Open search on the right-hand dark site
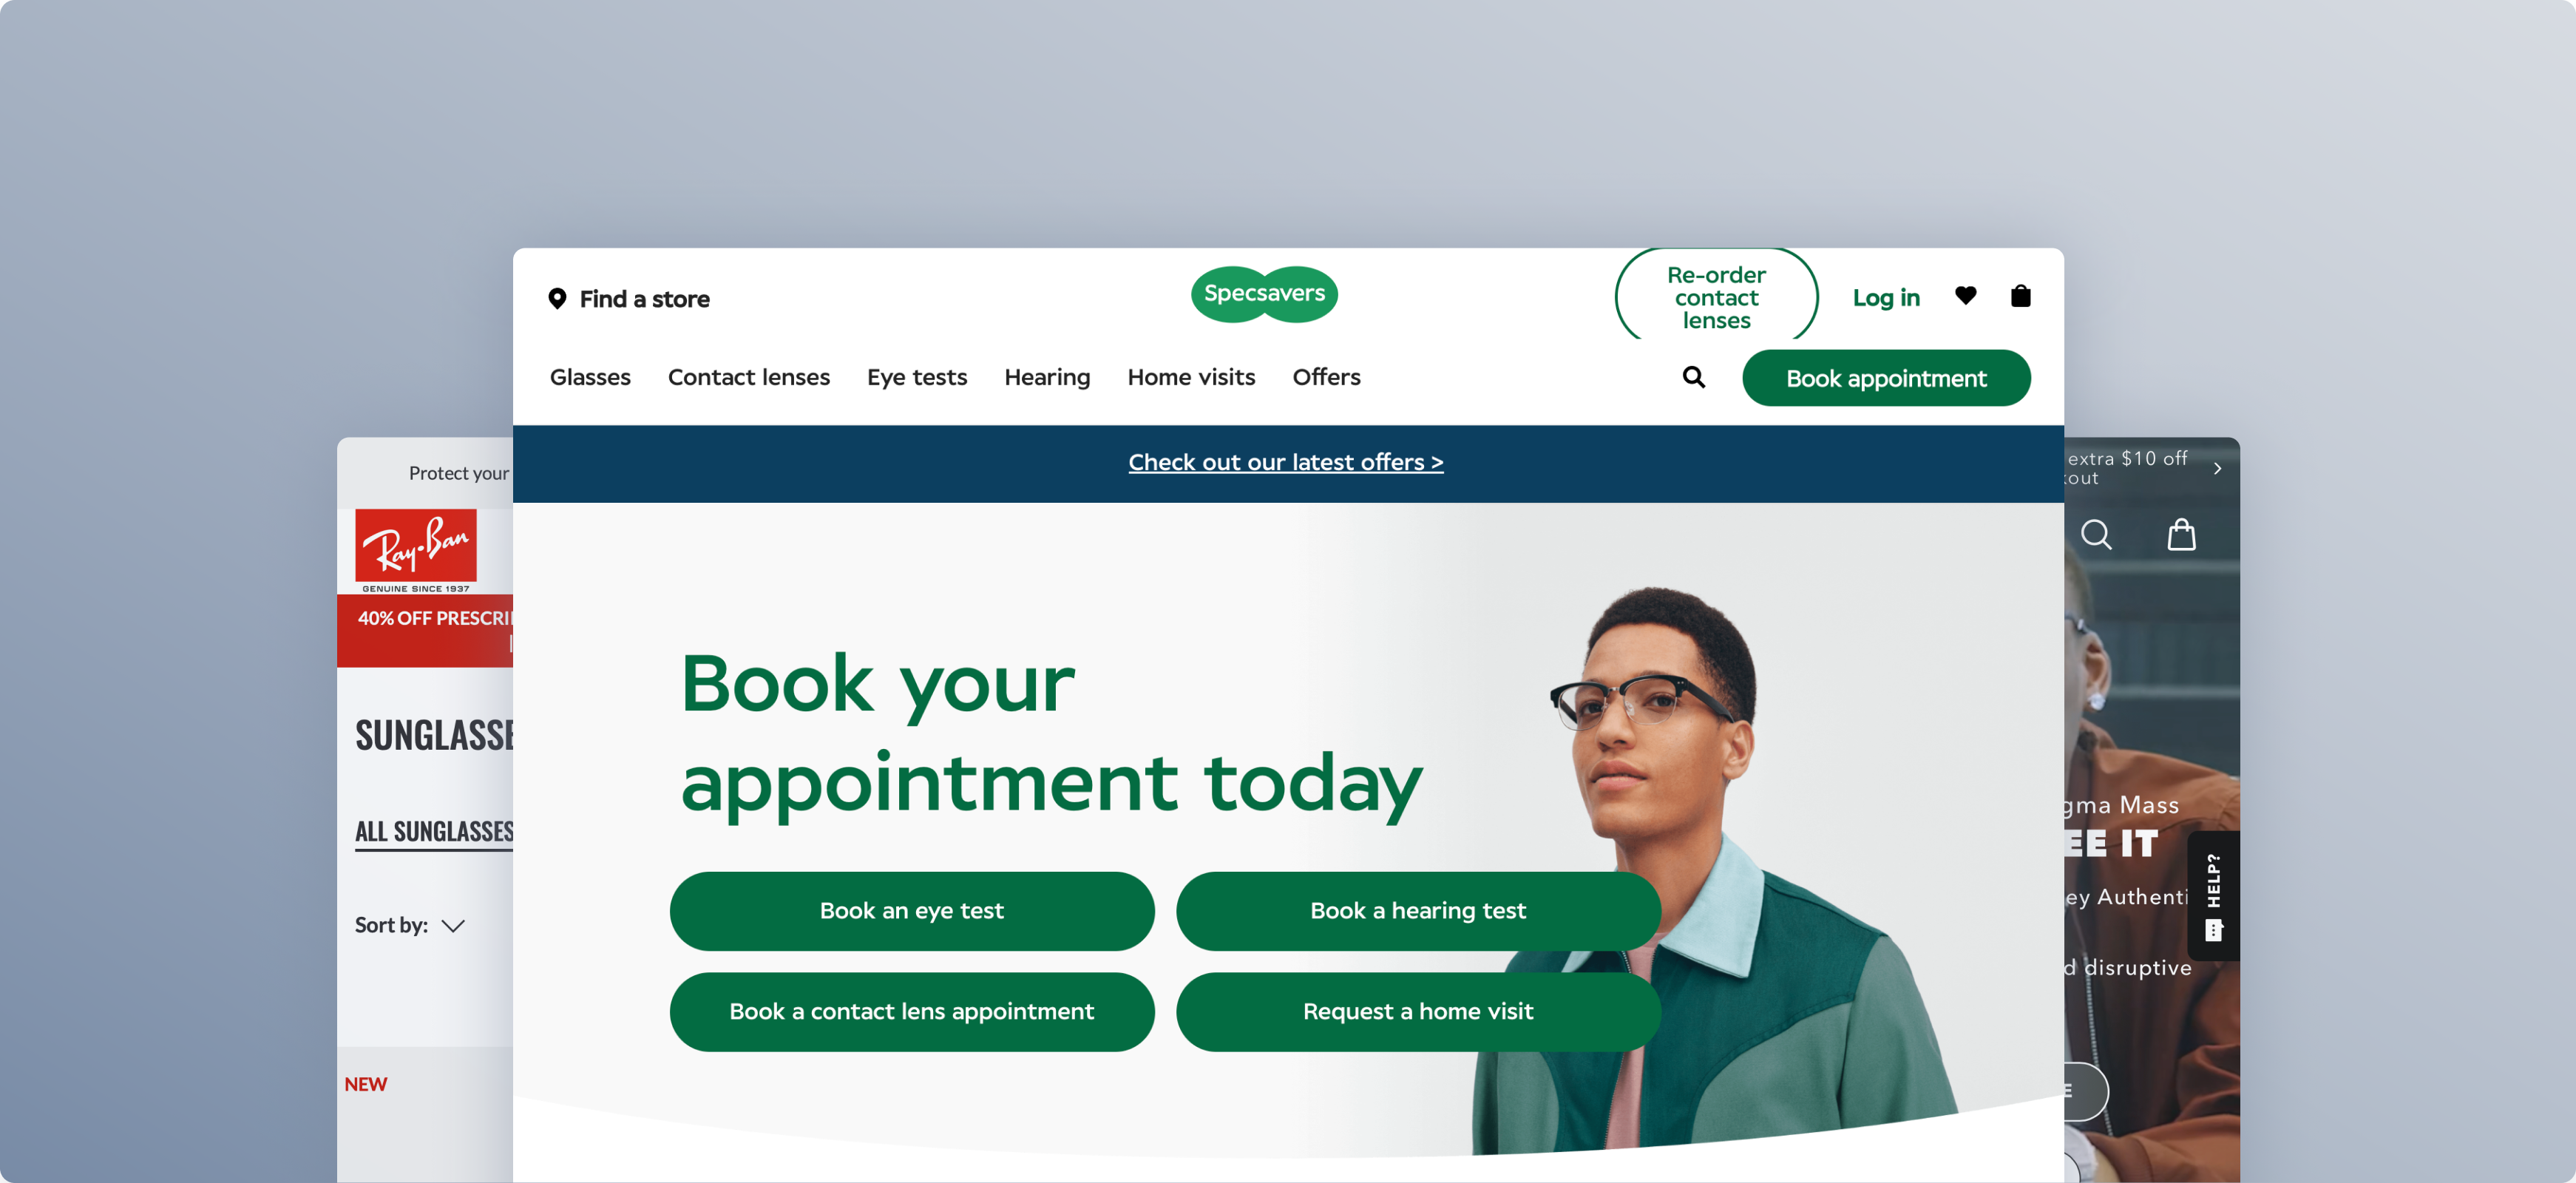Viewport: 2576px width, 1183px height. [2096, 535]
